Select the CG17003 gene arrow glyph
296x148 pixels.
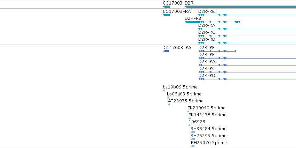point(166,7)
